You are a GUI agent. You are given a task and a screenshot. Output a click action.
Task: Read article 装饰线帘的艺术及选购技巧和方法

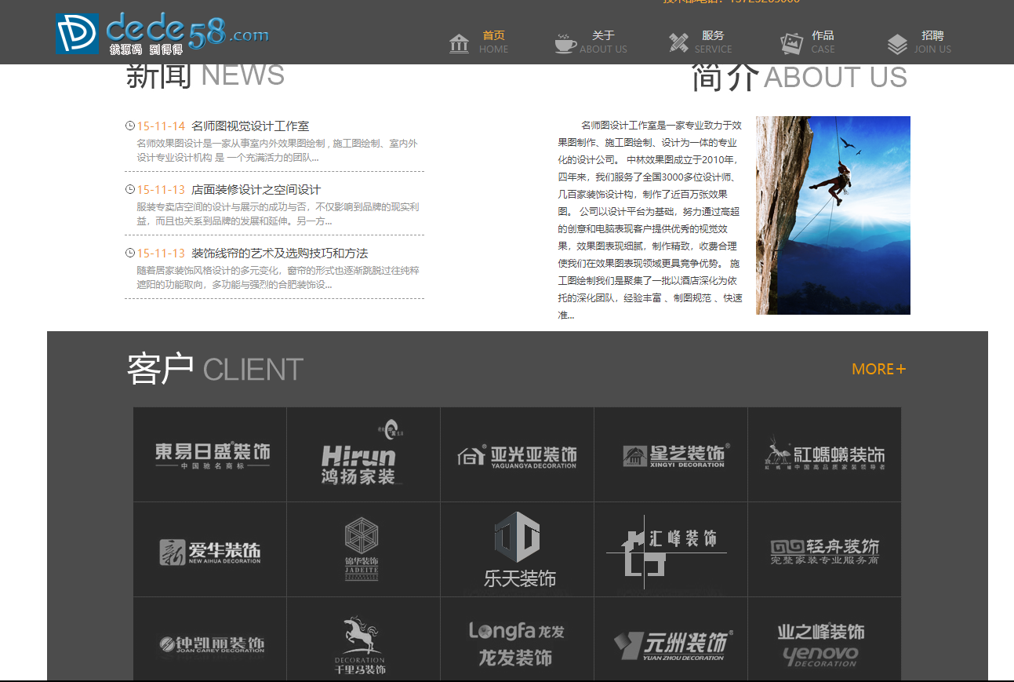pyautogui.click(x=279, y=253)
